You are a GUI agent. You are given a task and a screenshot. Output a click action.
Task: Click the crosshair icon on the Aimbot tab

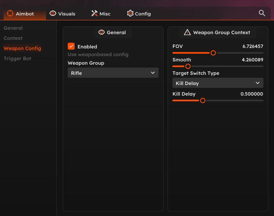pos(10,13)
